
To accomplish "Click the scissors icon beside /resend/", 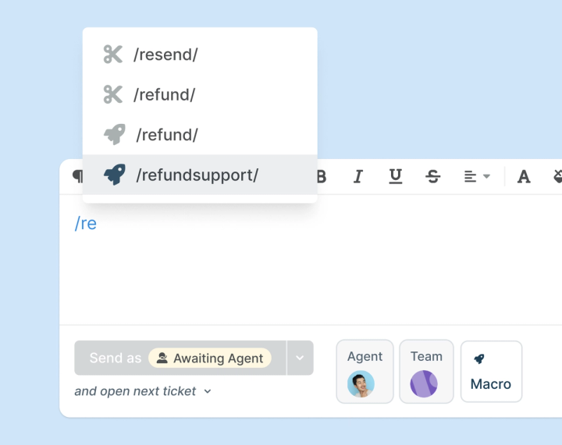I will click(113, 55).
